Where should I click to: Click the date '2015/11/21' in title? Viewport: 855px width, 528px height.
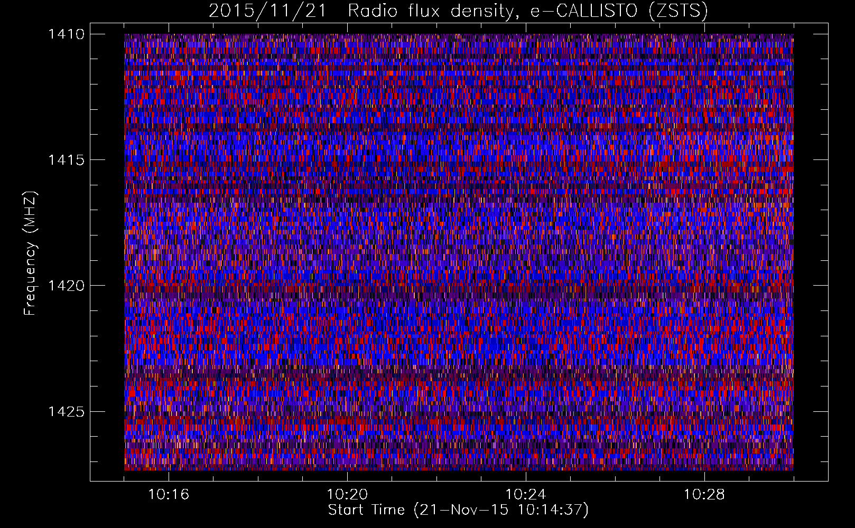coord(267,11)
